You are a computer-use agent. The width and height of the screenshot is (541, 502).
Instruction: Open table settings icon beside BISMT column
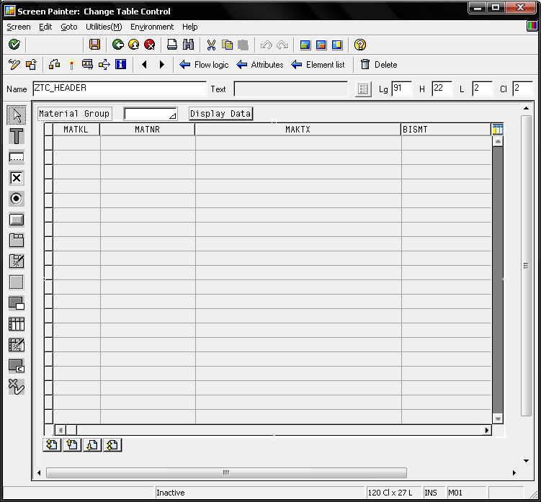(497, 130)
